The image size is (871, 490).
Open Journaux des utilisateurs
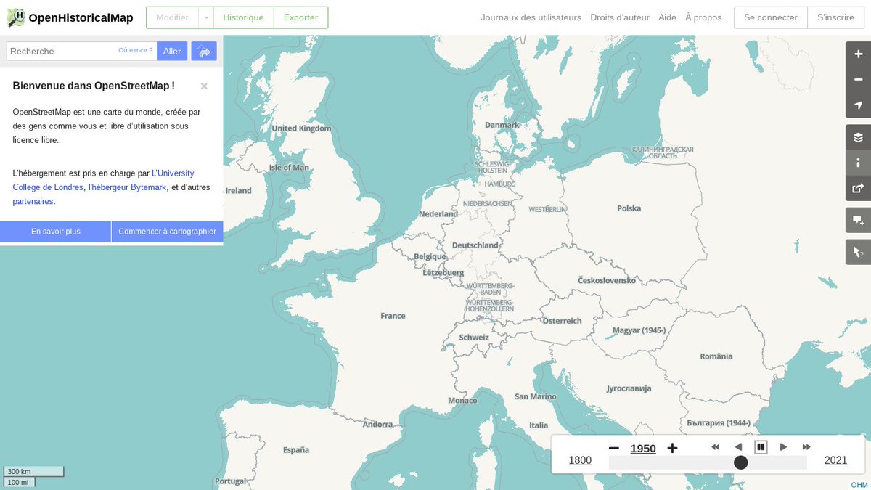[531, 17]
